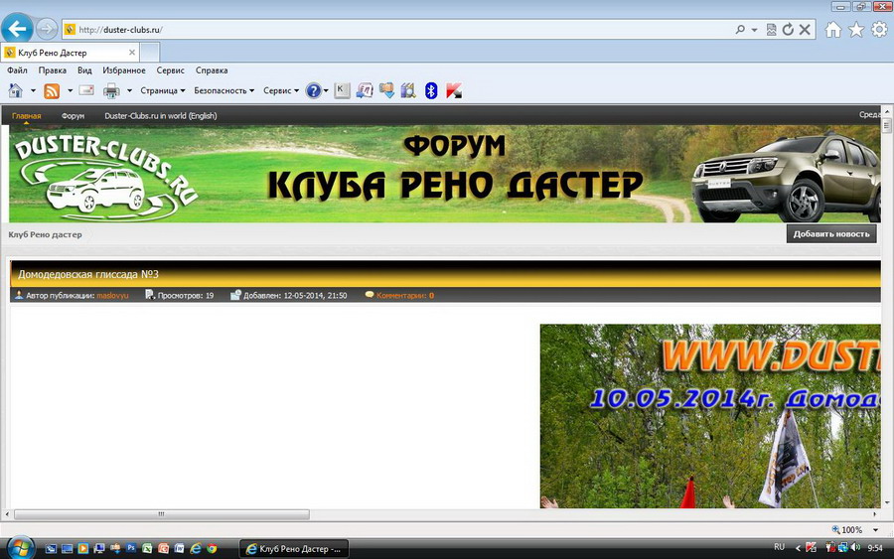Click the printer icon in command bar
Viewport: 894px width, 559px height.
(x=111, y=91)
